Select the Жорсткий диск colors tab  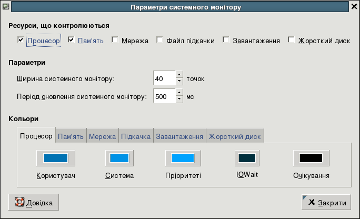235,136
